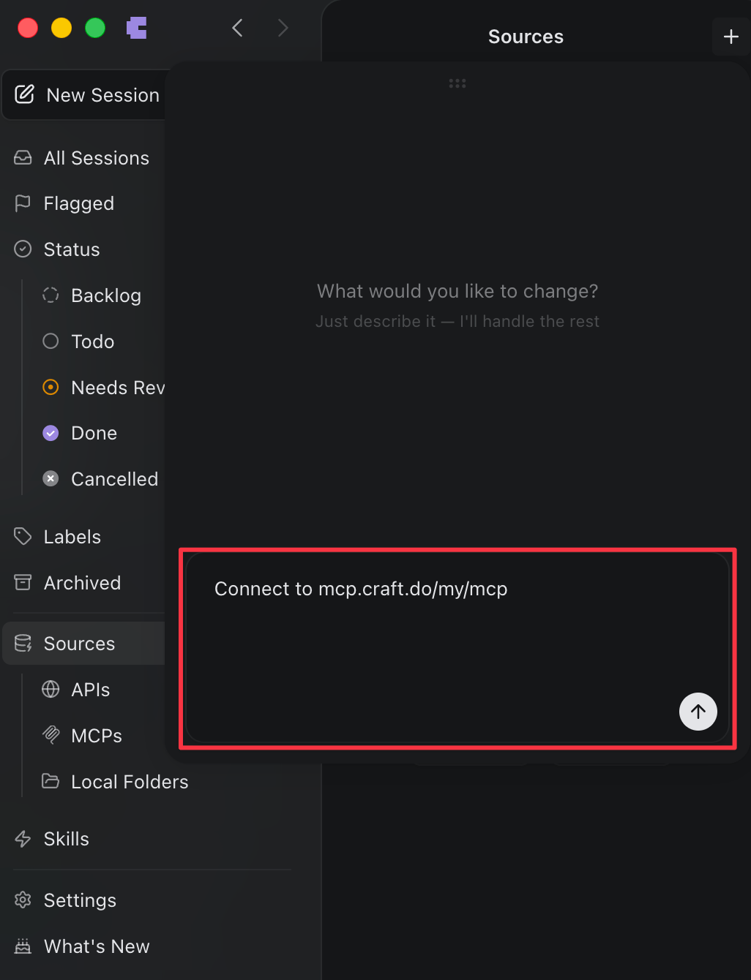Click the Sources database icon
The height and width of the screenshot is (980, 751).
point(23,643)
